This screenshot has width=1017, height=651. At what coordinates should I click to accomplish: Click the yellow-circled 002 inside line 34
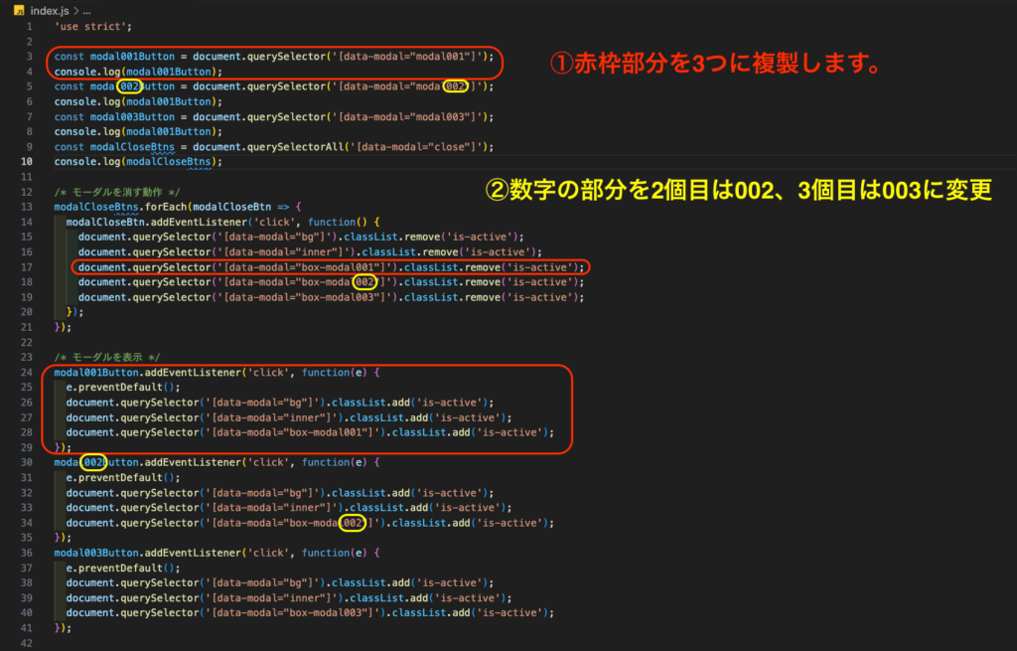[352, 523]
